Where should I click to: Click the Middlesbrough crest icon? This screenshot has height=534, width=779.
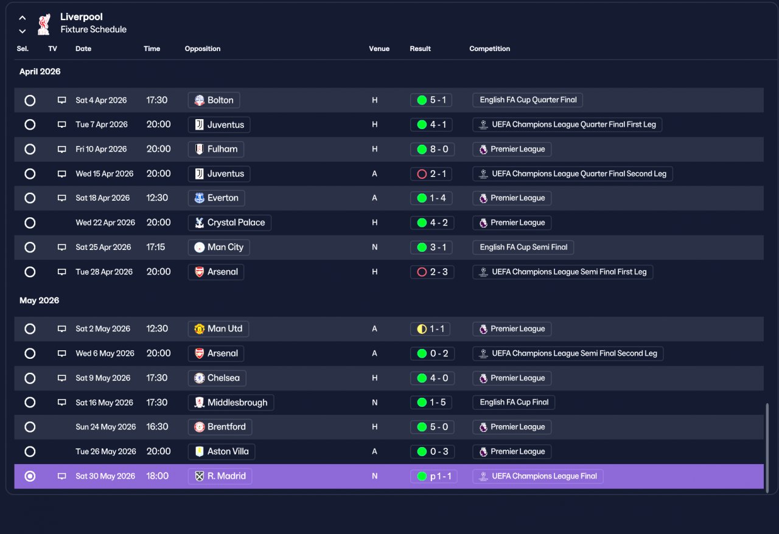click(199, 403)
